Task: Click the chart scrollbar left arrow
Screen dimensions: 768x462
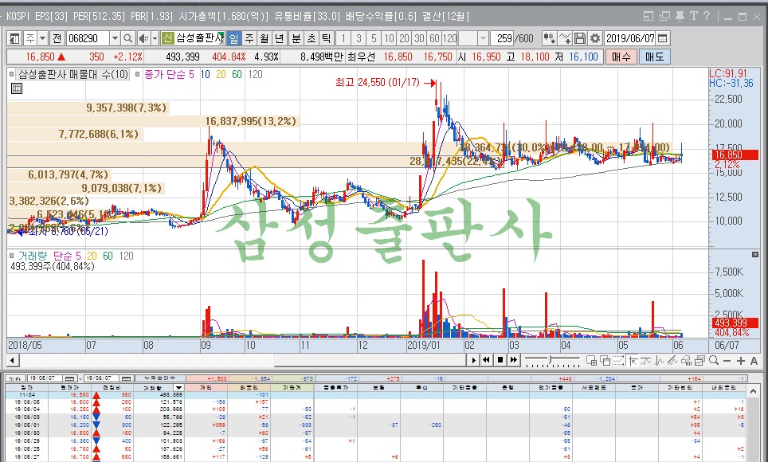Action: tap(13, 361)
